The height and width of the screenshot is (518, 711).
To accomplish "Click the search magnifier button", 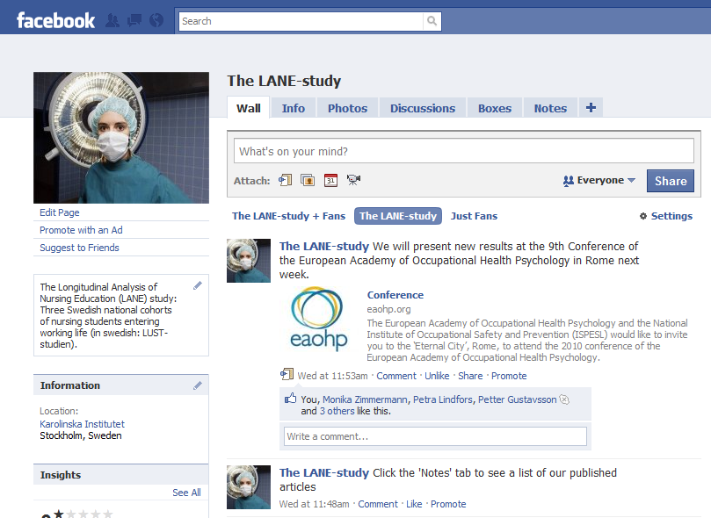I will tap(432, 21).
